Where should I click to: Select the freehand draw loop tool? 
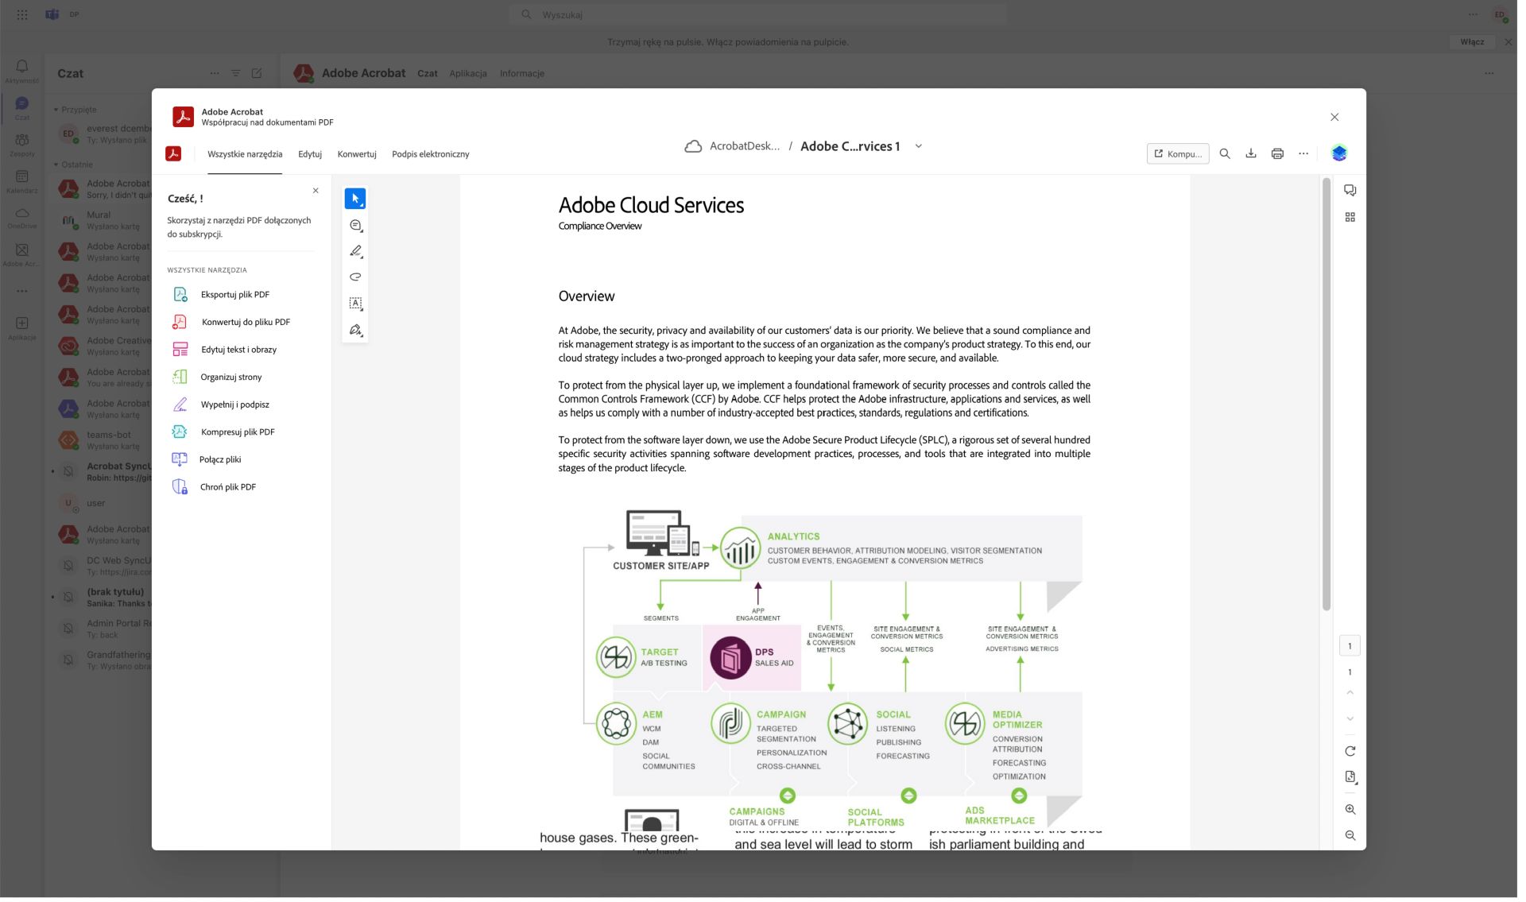click(357, 278)
